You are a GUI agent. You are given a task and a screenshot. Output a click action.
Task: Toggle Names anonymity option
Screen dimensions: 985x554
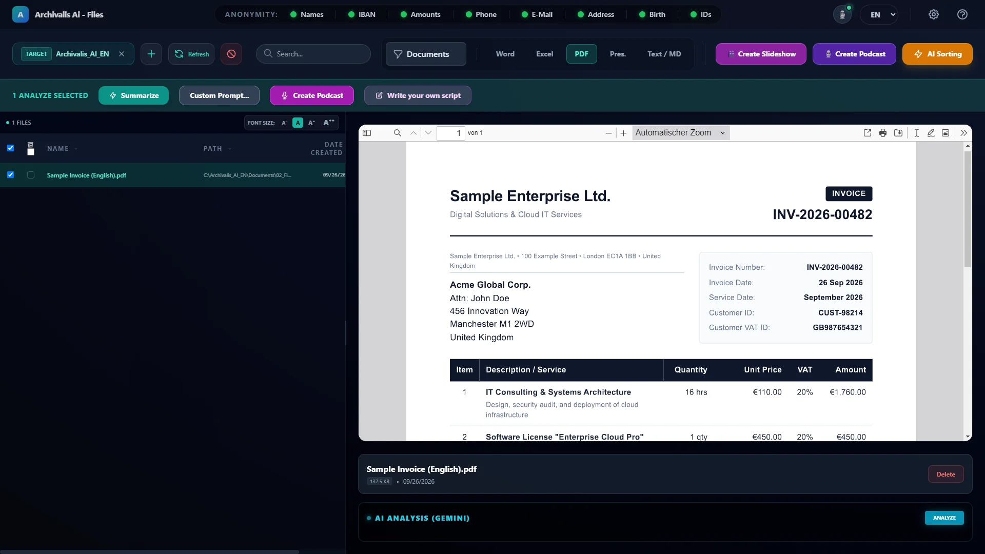pyautogui.click(x=307, y=14)
